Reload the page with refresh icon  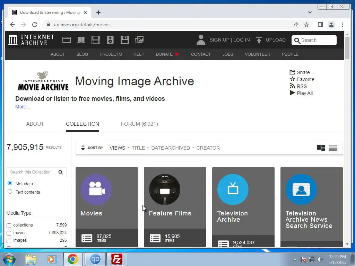point(35,25)
